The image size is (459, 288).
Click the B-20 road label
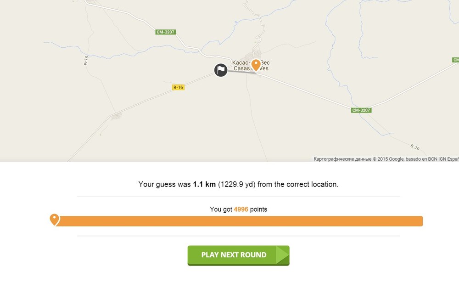[x=414, y=147]
